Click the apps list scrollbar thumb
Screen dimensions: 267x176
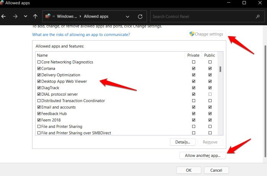coord(220,69)
